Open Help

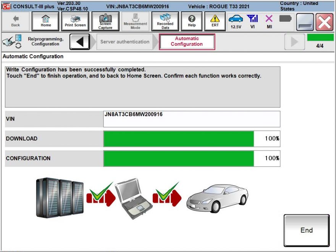click(192, 21)
